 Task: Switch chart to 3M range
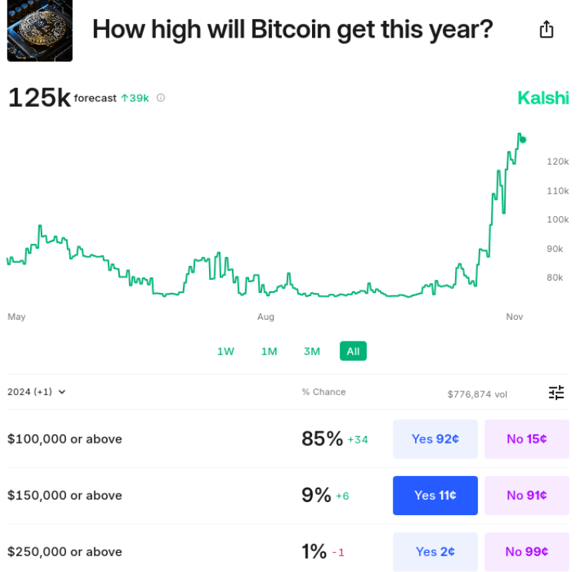(311, 351)
